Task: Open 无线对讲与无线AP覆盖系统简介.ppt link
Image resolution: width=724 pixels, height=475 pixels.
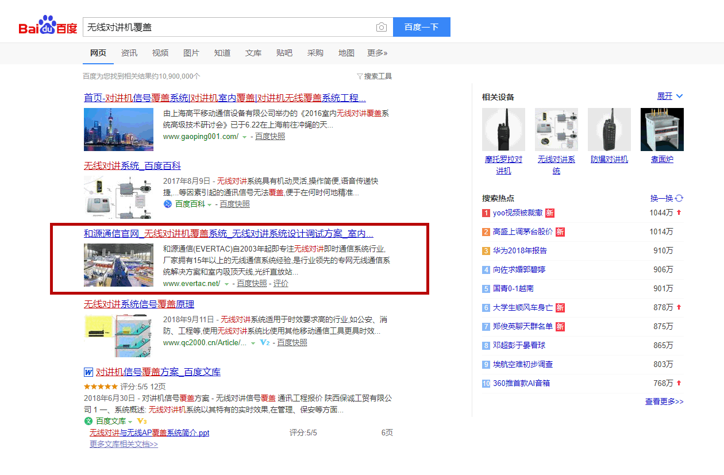Action: tap(149, 432)
